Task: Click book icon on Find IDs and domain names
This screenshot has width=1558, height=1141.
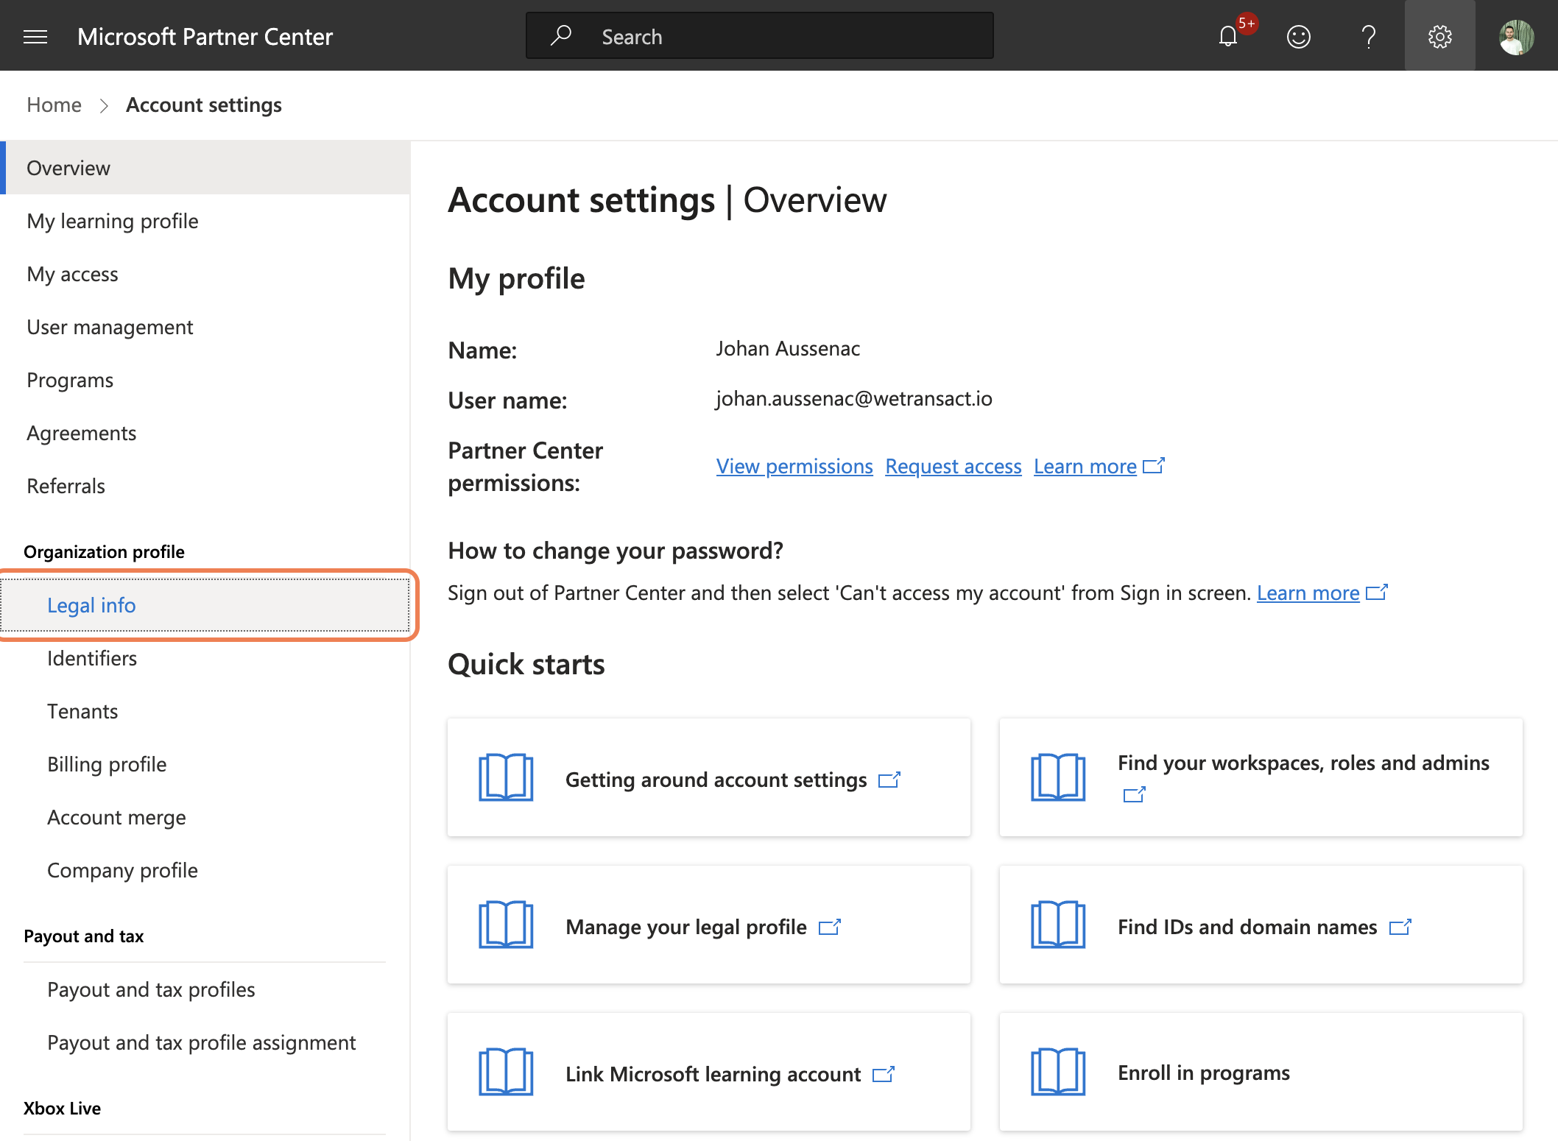Action: click(x=1058, y=925)
